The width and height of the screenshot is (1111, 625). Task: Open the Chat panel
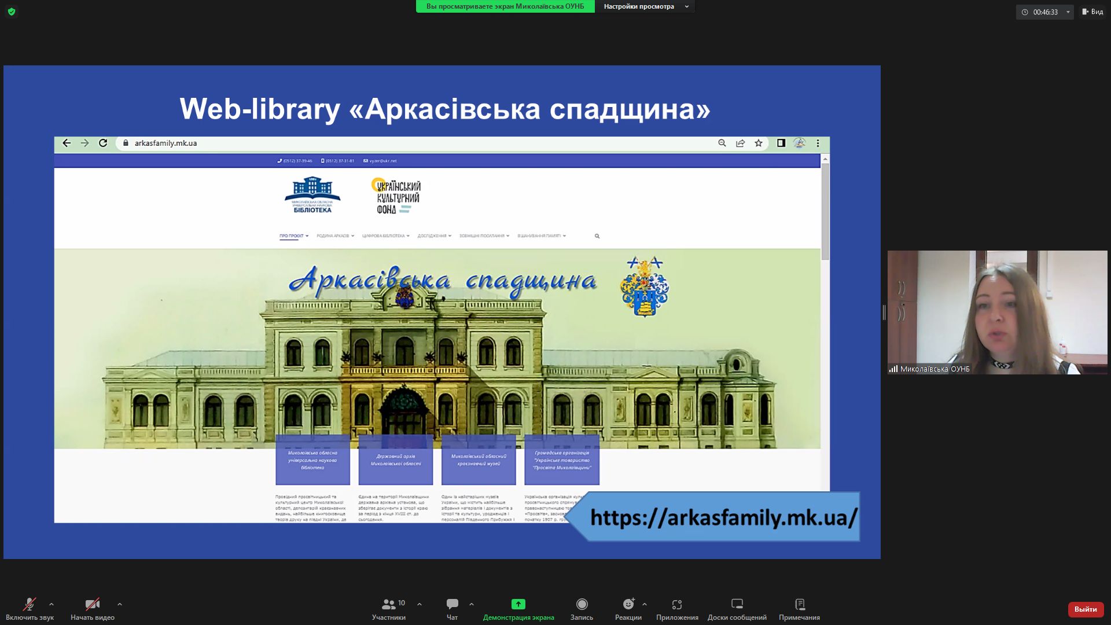(x=452, y=604)
